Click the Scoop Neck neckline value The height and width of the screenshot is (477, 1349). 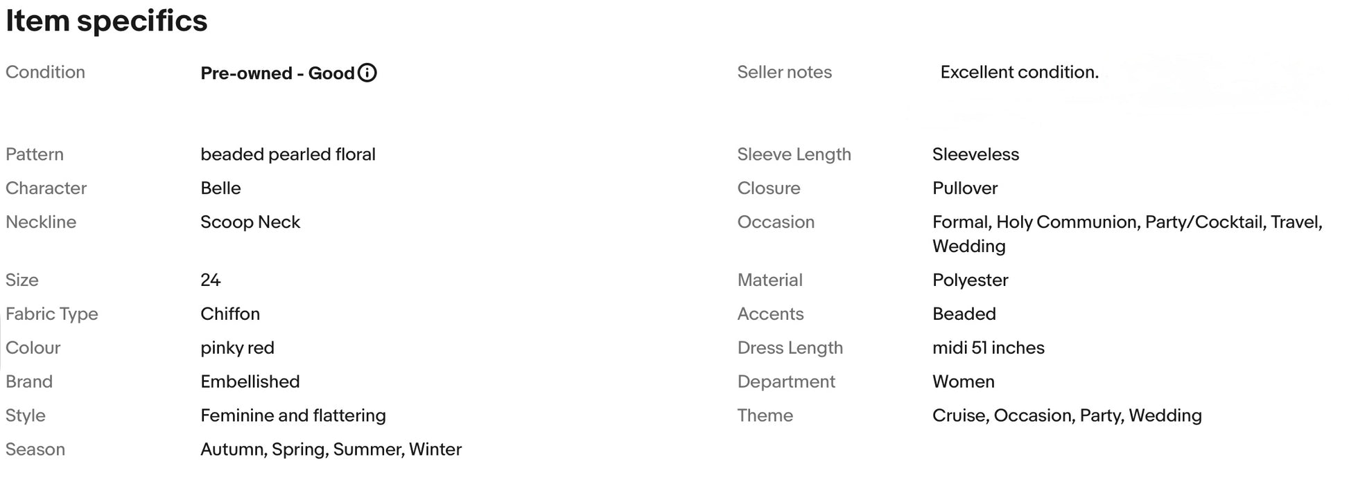click(250, 222)
